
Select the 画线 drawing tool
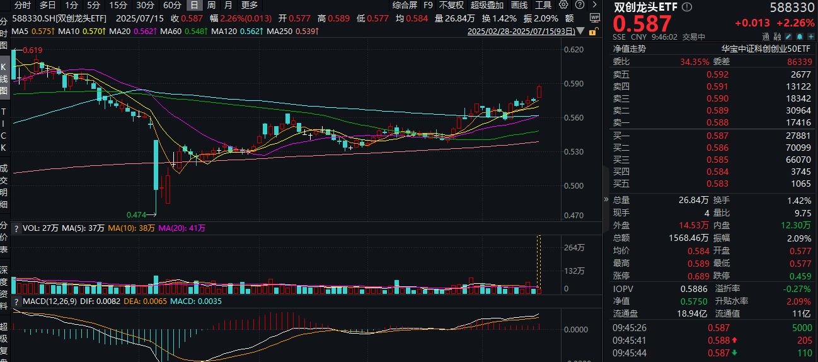tap(519, 4)
